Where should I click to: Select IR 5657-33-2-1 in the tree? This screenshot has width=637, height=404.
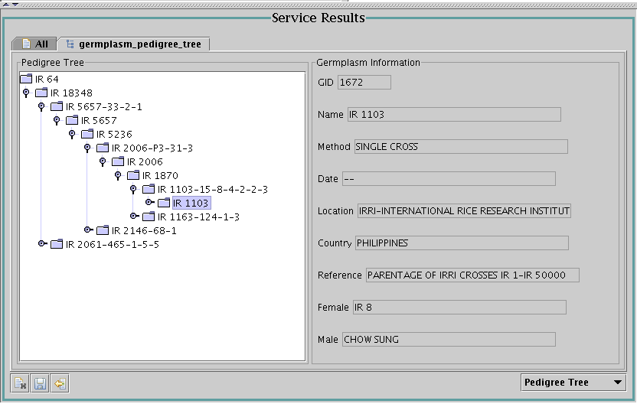[103, 106]
